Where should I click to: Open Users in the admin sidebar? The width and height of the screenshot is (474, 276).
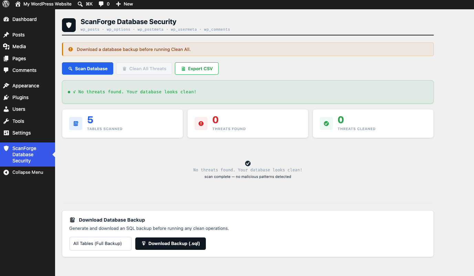pos(28,109)
